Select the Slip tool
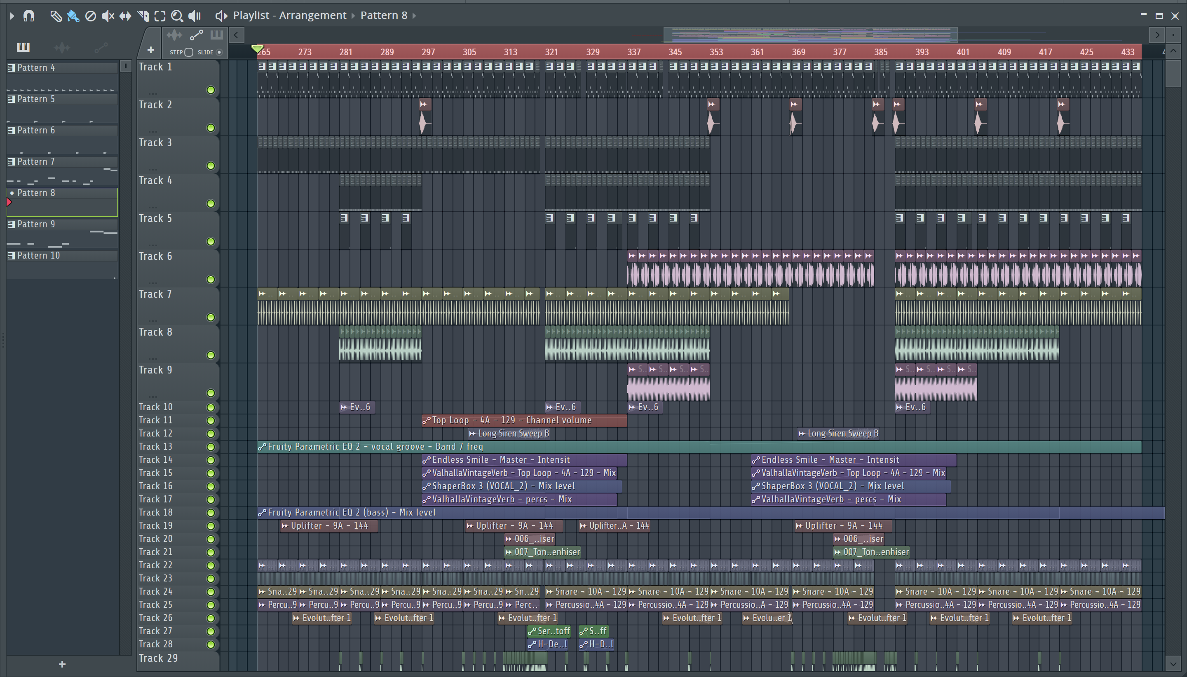Viewport: 1187px width, 677px height. point(125,16)
